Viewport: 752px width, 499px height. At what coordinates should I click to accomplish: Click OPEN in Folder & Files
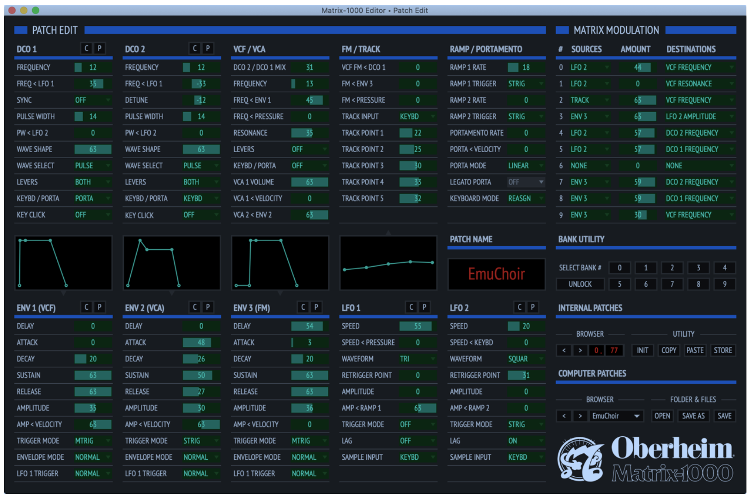[662, 416]
